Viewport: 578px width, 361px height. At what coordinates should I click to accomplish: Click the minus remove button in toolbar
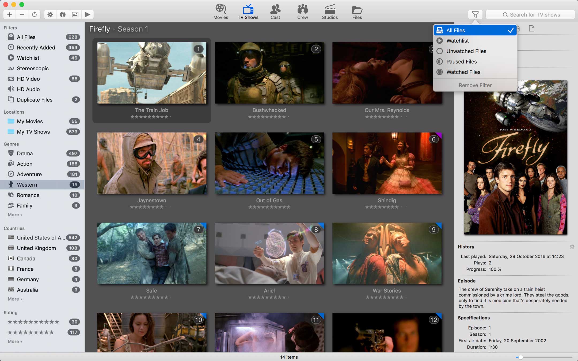[22, 14]
